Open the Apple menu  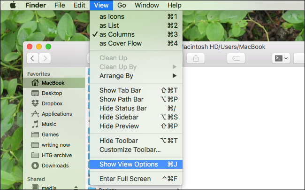pyautogui.click(x=13, y=5)
